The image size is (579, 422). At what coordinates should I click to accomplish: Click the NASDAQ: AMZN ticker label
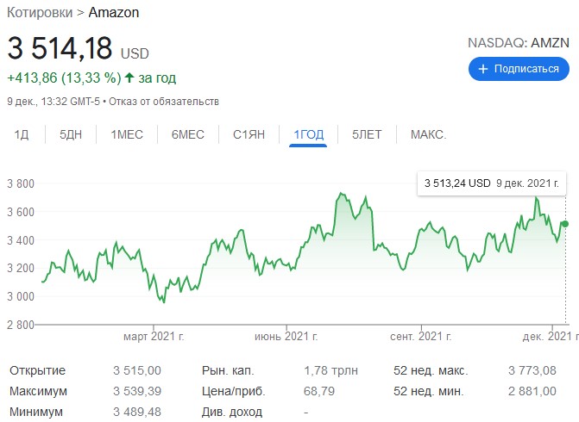(519, 43)
